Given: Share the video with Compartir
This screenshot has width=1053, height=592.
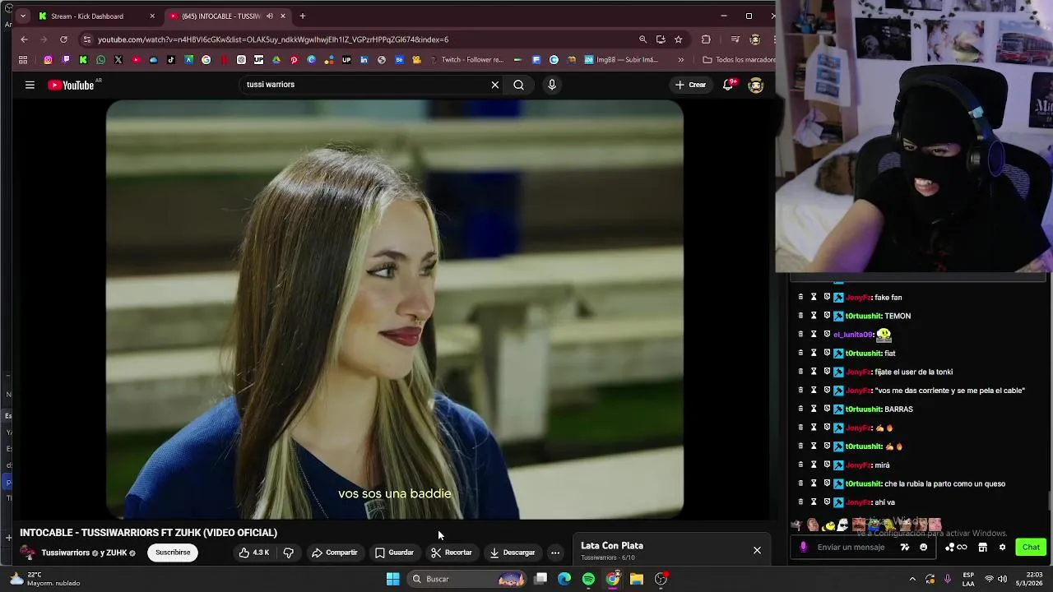Looking at the screenshot, I should pos(334,553).
